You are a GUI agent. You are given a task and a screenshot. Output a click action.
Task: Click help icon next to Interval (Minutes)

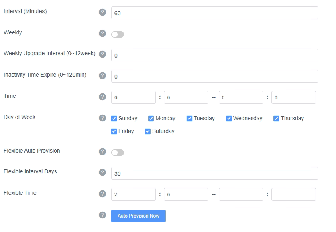click(102, 12)
